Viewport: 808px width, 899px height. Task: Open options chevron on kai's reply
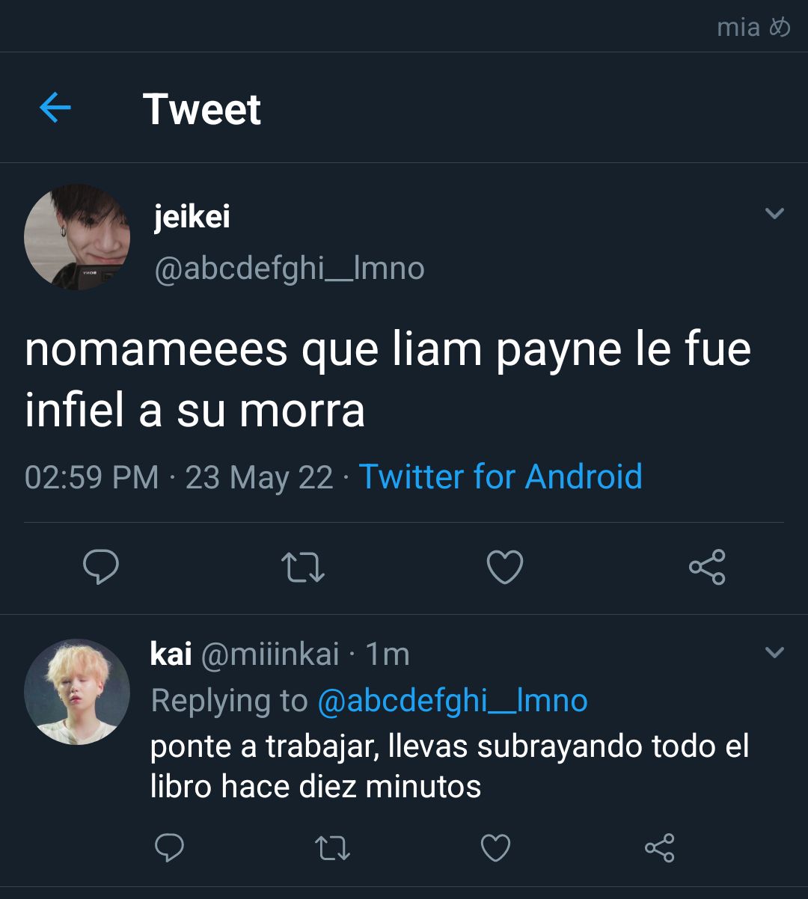tap(774, 652)
